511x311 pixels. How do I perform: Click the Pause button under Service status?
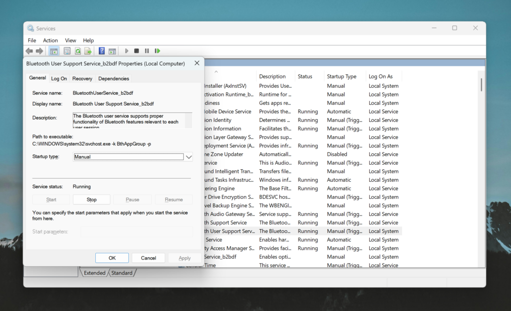click(132, 200)
